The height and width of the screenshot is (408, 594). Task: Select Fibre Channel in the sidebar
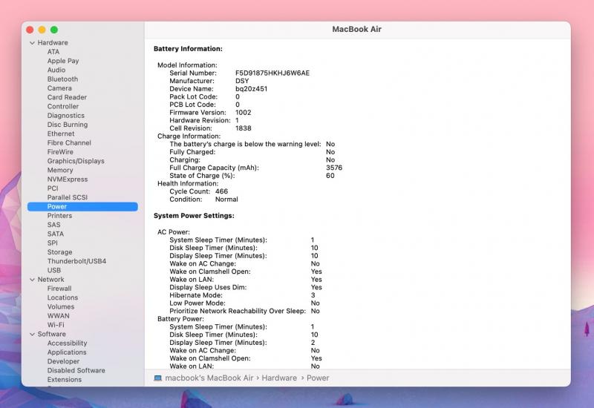[69, 142]
